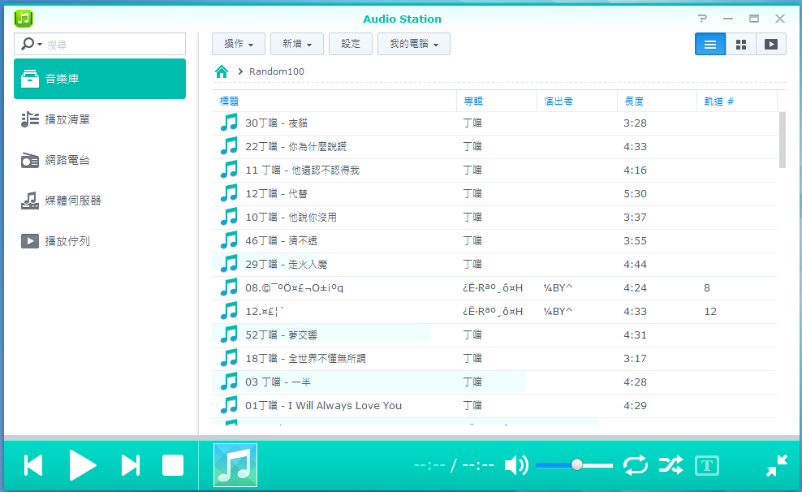Image resolution: width=802 pixels, height=492 pixels.
Task: Click the Audio Station app logo icon
Action: [23, 19]
